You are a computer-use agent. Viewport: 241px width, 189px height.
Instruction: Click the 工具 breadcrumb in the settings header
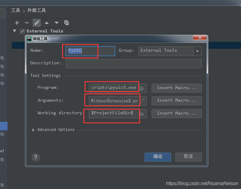click(15, 11)
